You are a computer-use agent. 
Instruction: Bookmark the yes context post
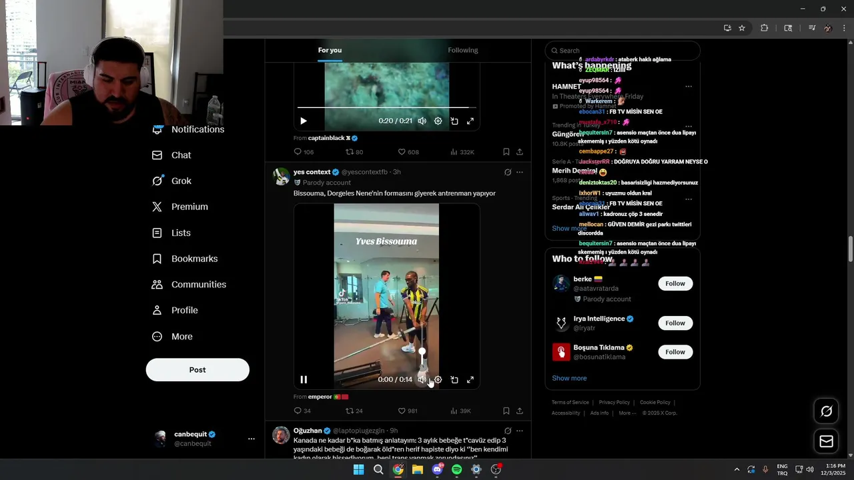click(x=506, y=411)
